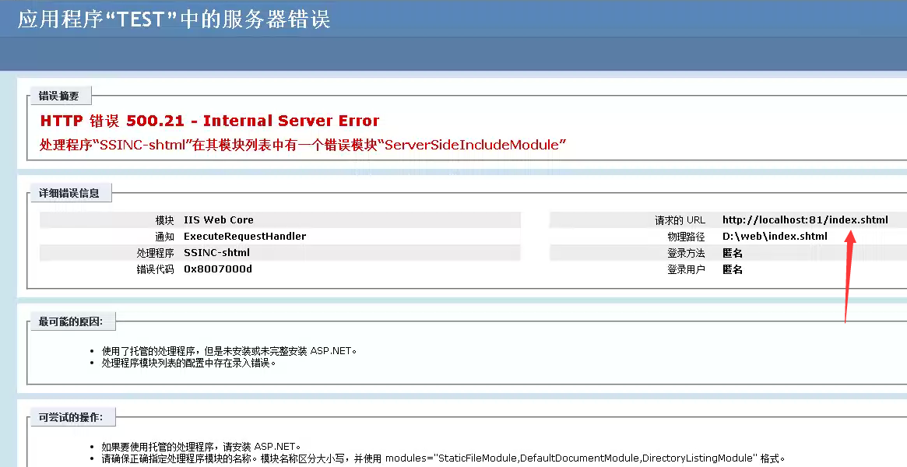The image size is (907, 467).
Task: Click the 错误摘要 section label
Action: coord(59,97)
